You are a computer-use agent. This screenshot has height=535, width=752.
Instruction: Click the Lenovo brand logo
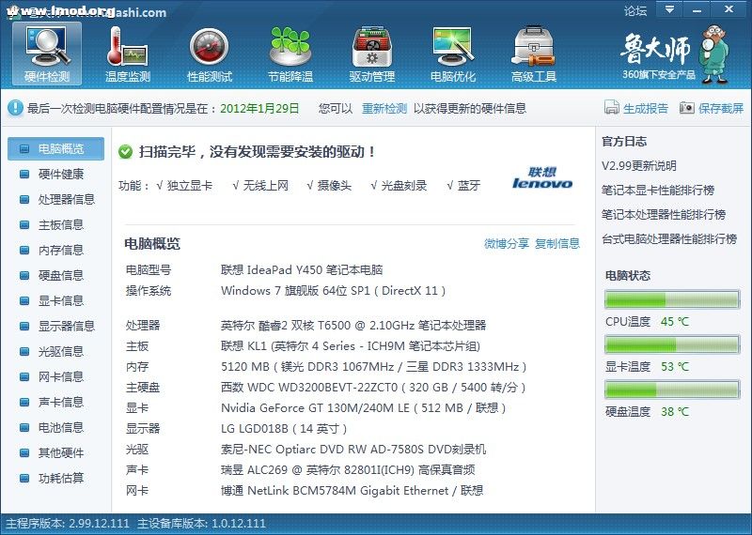click(x=542, y=178)
